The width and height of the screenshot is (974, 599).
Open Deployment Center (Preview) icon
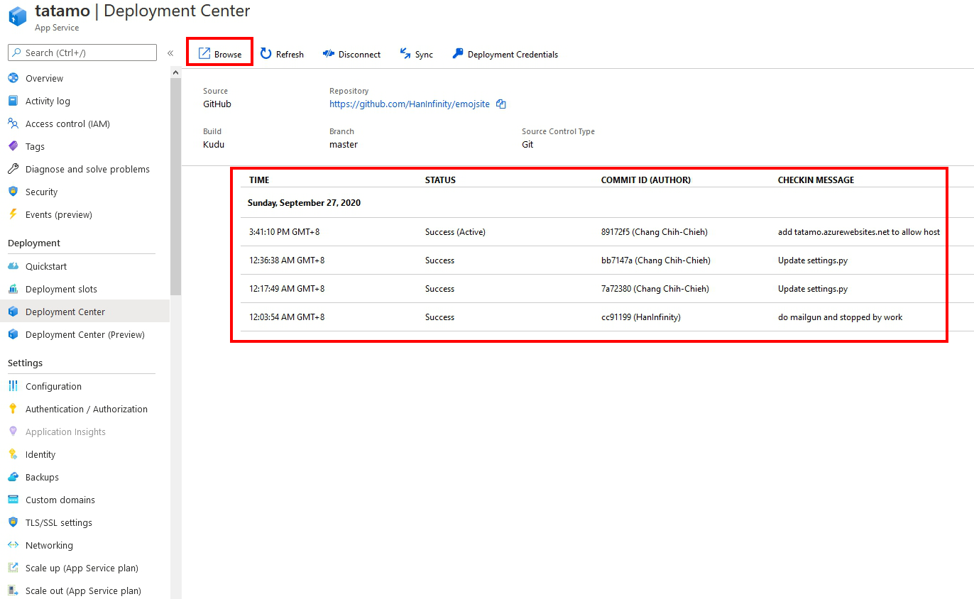click(x=13, y=334)
